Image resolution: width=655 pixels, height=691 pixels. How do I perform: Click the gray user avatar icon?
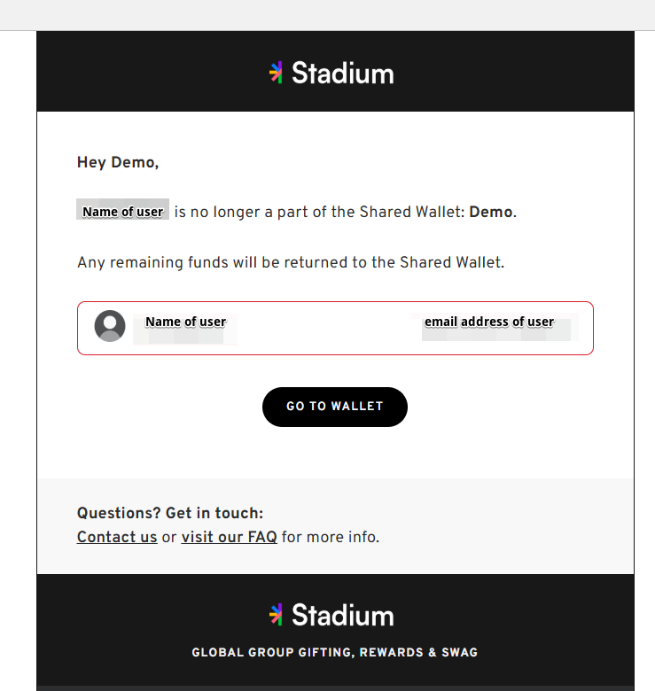pyautogui.click(x=110, y=326)
